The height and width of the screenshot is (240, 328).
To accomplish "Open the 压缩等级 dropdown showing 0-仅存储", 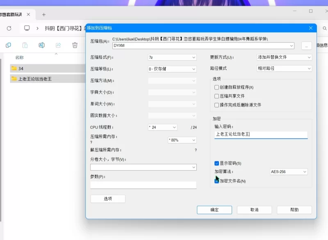I will 172,69.
